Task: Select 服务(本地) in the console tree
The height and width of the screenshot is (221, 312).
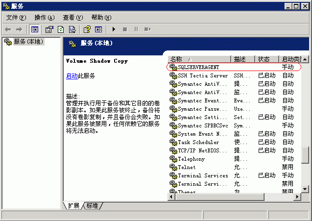Action: pyautogui.click(x=28, y=42)
